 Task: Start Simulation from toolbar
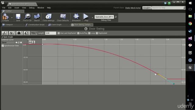(x=76, y=18)
